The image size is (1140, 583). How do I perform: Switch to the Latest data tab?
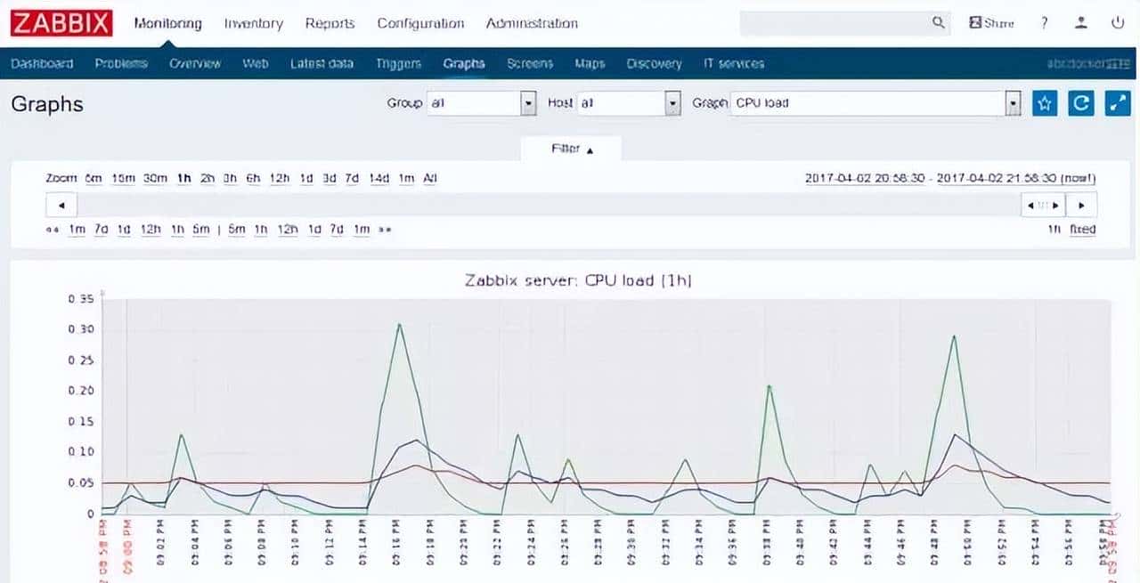coord(322,63)
